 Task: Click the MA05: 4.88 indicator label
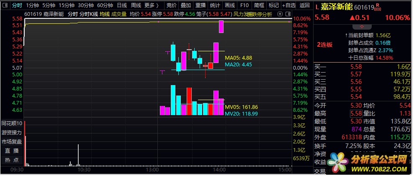239,58
